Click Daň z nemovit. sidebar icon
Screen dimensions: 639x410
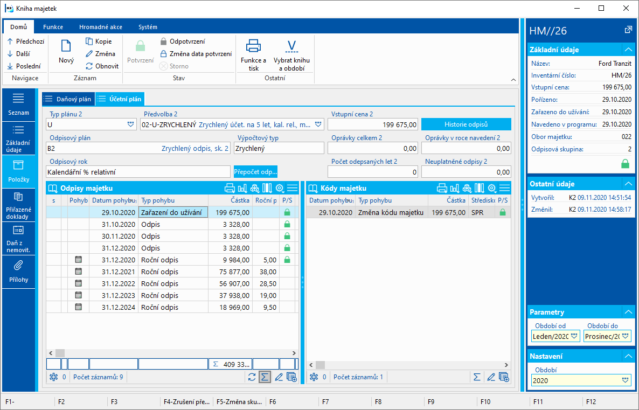point(18,230)
